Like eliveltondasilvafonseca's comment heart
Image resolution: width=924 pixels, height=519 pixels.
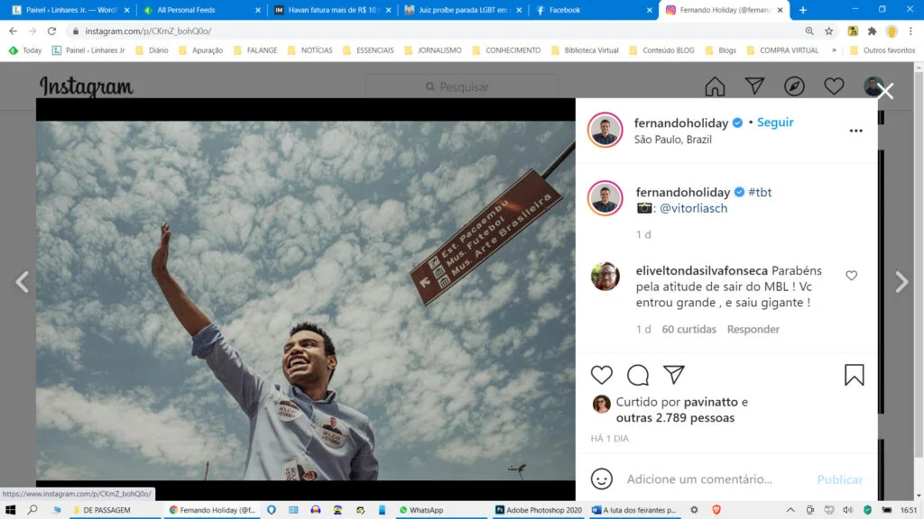tap(852, 276)
